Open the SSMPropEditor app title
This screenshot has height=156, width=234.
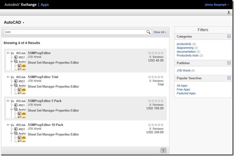pos(39,53)
